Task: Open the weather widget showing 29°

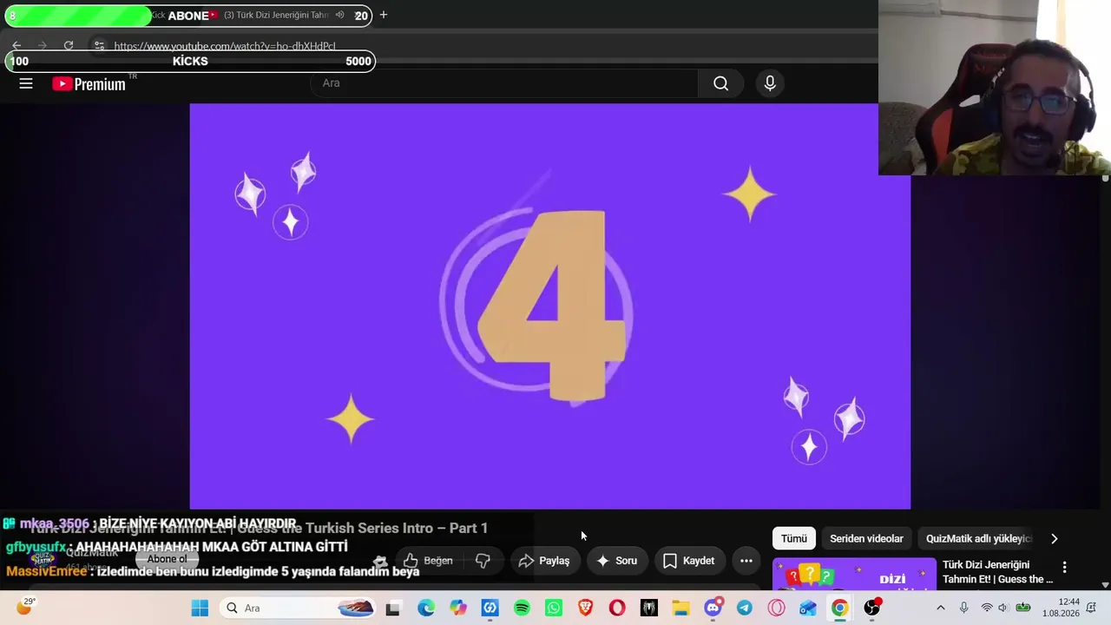Action: (x=24, y=607)
